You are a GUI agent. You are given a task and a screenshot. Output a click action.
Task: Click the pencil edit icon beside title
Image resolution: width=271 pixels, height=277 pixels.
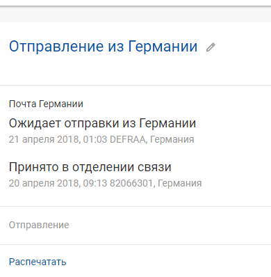(211, 47)
